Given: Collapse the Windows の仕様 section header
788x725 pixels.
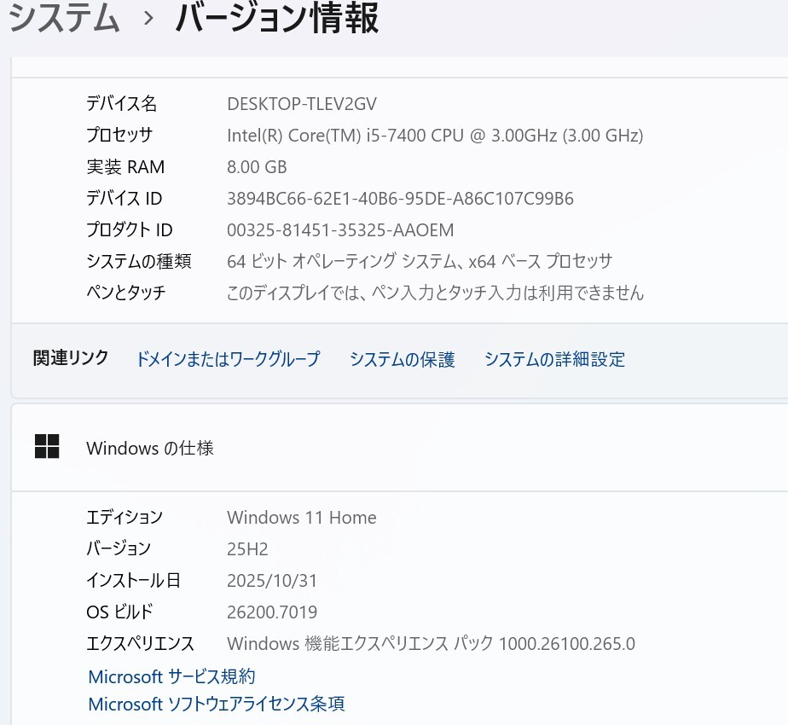Looking at the screenshot, I should pos(399,447).
